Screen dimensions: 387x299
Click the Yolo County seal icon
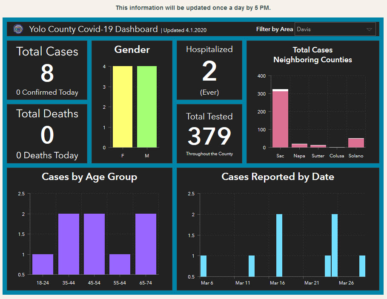coord(18,29)
